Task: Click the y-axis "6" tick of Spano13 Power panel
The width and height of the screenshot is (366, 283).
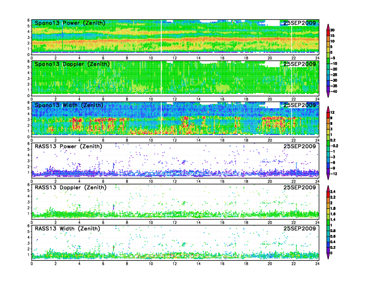Action: [29, 20]
